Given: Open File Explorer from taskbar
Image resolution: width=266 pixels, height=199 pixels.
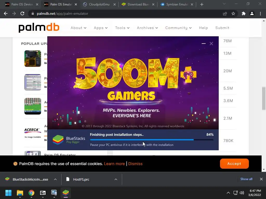Looking at the screenshot, I should [x=20, y=193].
